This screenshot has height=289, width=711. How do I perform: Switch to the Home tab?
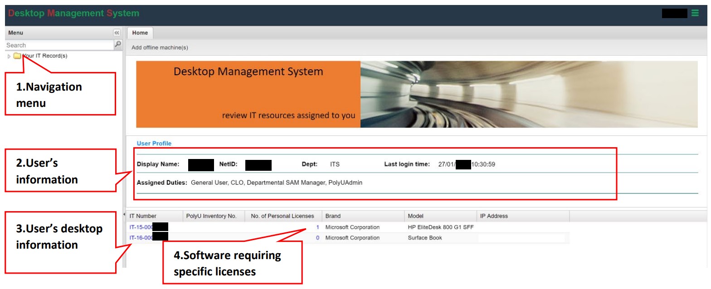point(140,33)
